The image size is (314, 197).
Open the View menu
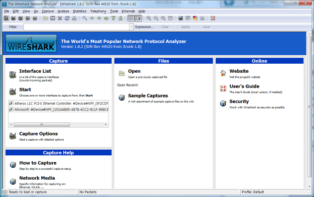26,11
